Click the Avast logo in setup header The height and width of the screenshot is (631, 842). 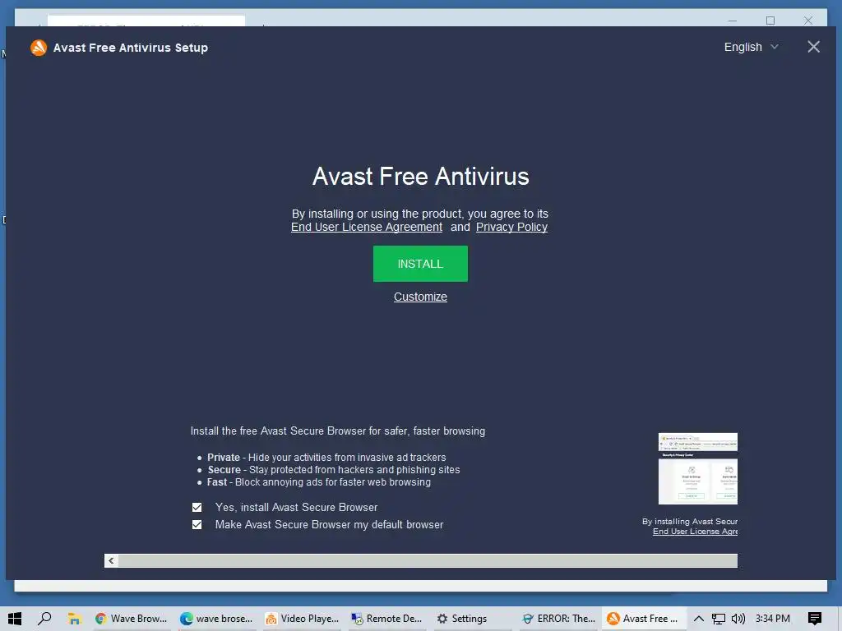[39, 48]
